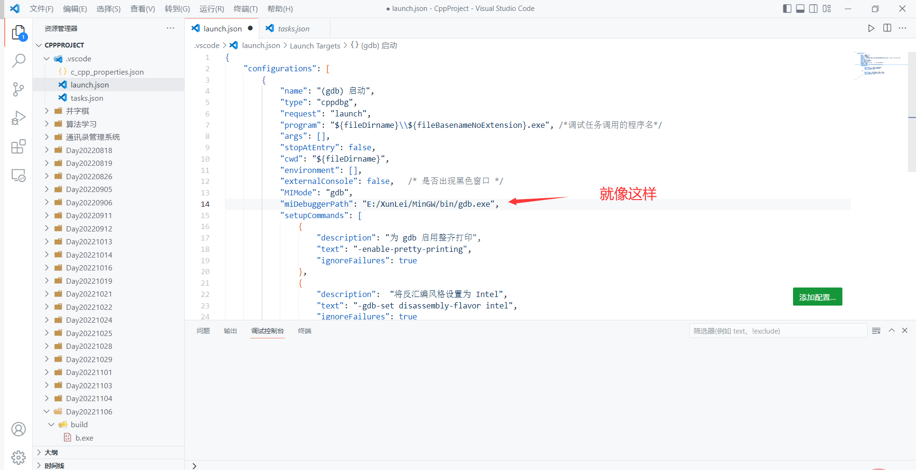Open the VS Code application icon menu
The height and width of the screenshot is (470, 916).
(x=15, y=9)
